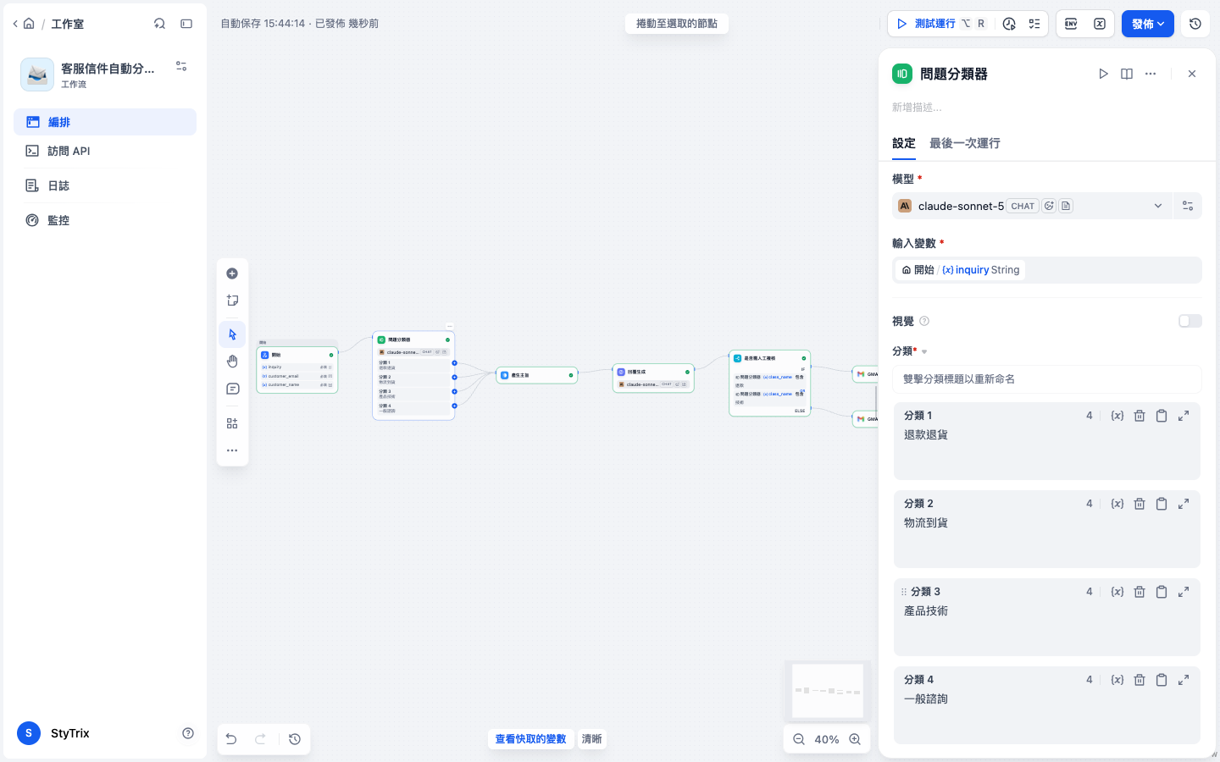Toggle the 視覺 vision switch
1220x762 pixels.
tap(1190, 321)
